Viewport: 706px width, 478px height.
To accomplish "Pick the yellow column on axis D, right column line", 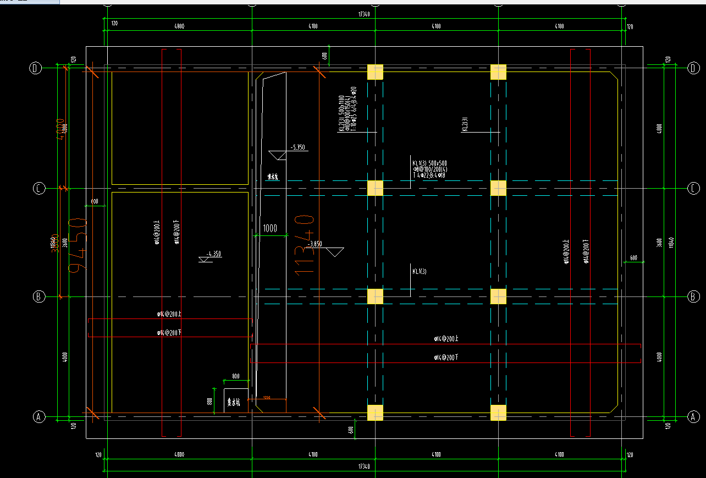I will click(x=498, y=72).
